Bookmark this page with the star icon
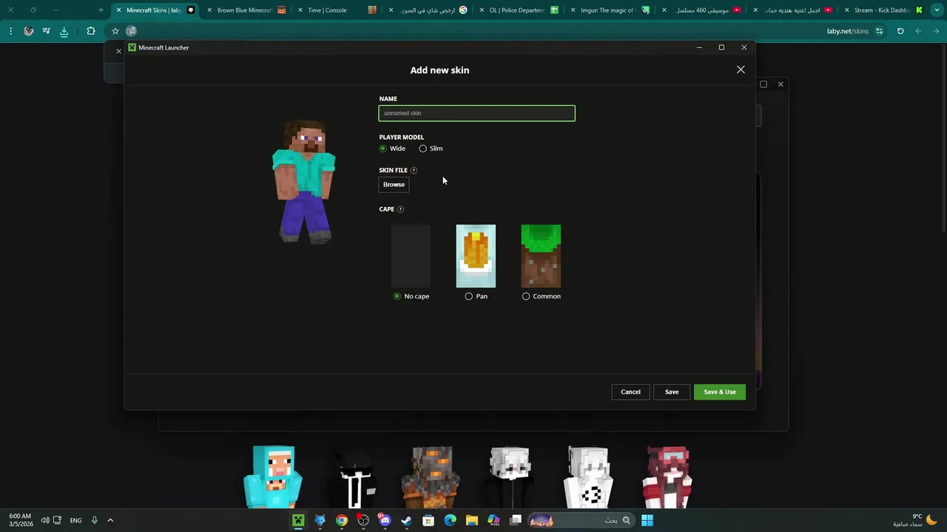947x532 pixels. [x=115, y=31]
